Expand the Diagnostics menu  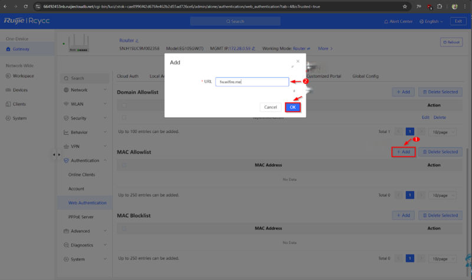click(x=85, y=245)
